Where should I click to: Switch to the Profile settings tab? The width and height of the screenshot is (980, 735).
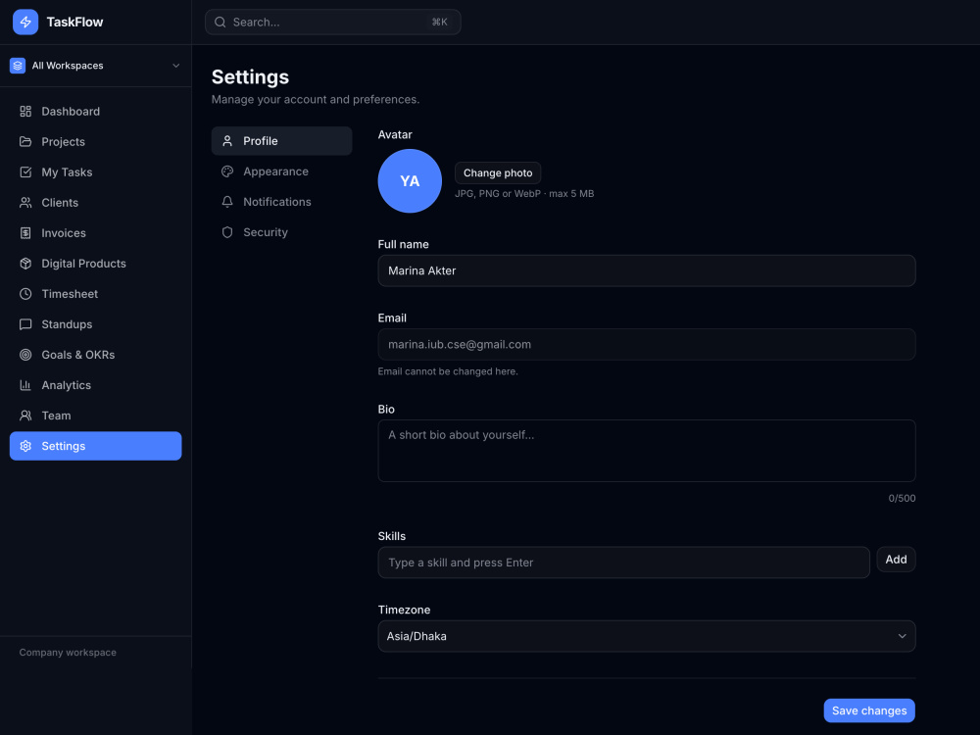[x=282, y=141]
